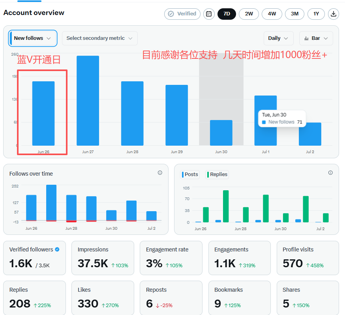Open the Engagements card
Screen dimensions: 345x315
tap(239, 258)
